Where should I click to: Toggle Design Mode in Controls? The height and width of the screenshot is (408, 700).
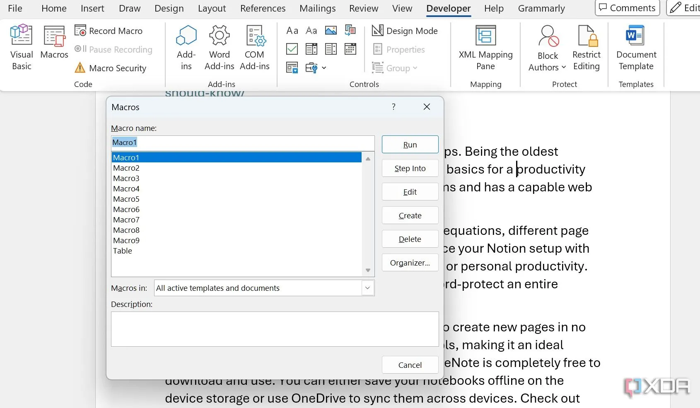405,31
